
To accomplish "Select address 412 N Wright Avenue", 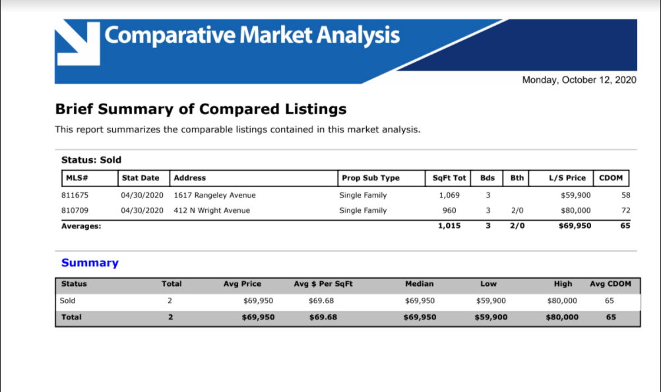I will [212, 211].
